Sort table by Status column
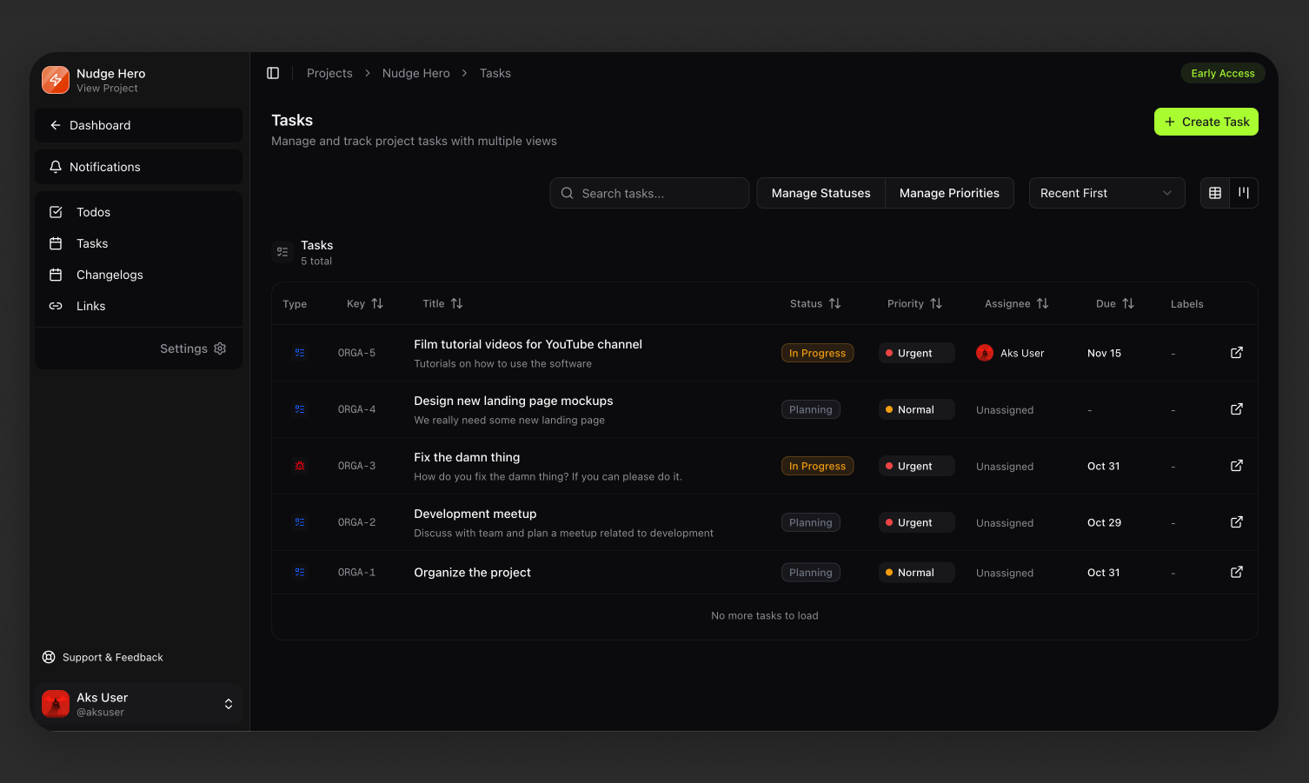1309x783 pixels. pos(815,303)
